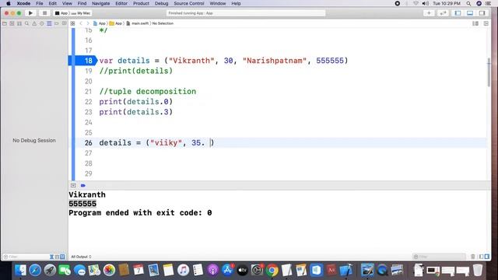
Task: Open the Symbol navigator icon
Action: 19,23
